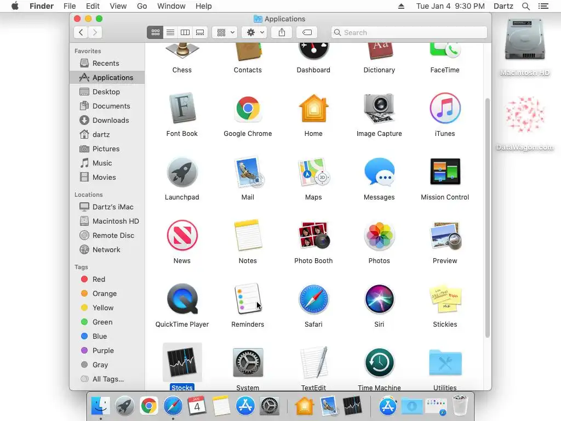Select Documents in the sidebar
The width and height of the screenshot is (561, 421).
(107, 106)
